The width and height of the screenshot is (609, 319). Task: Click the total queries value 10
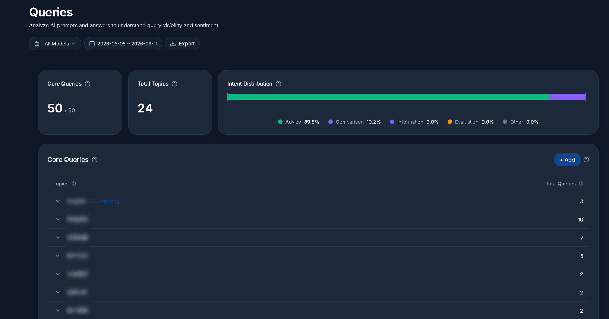pos(580,220)
